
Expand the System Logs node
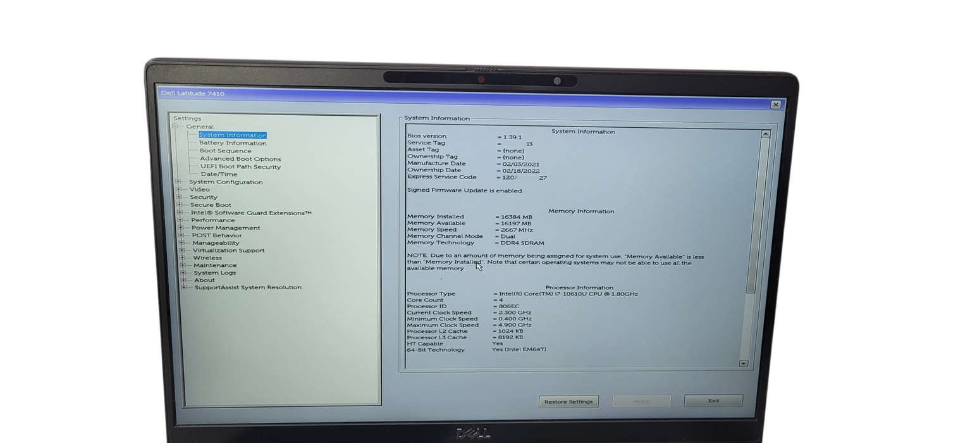coord(183,273)
